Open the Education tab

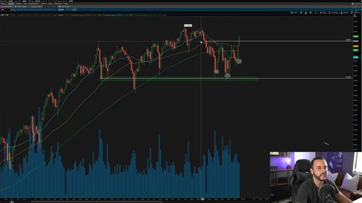(58, 4)
